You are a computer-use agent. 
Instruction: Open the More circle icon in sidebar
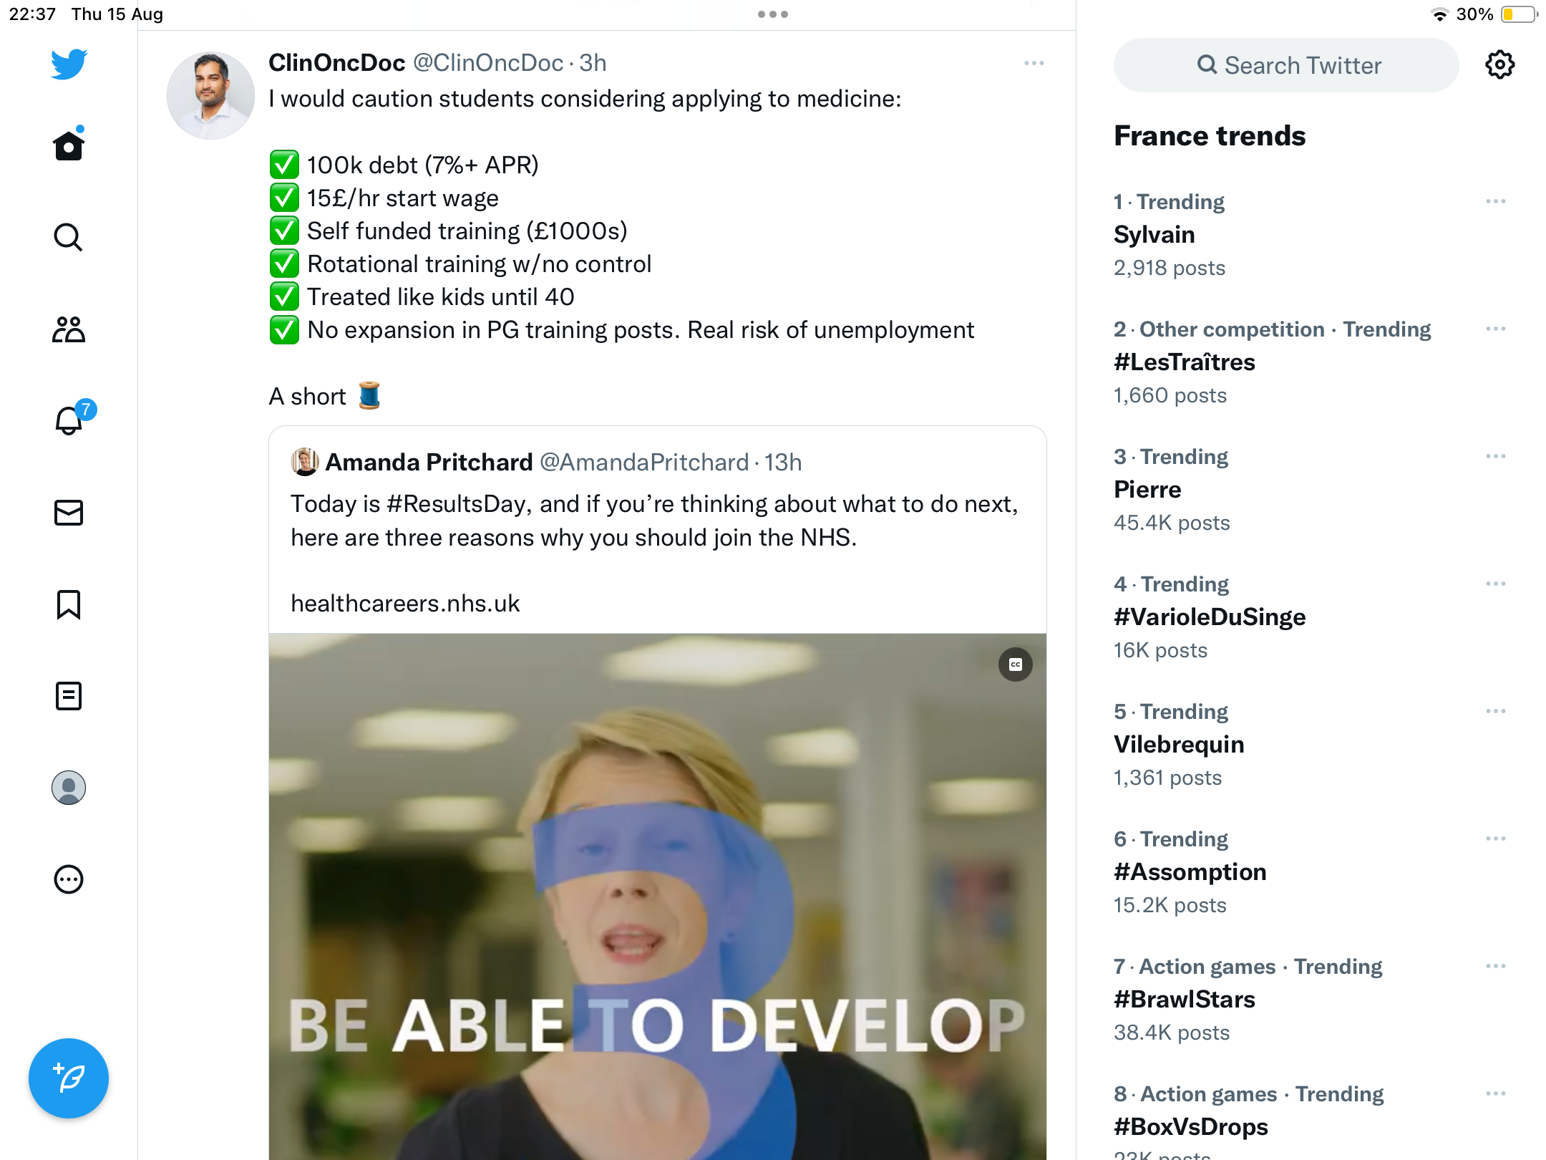coord(69,879)
